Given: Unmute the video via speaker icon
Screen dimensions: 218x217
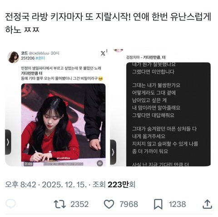Looking at the screenshot, I should [100, 163].
